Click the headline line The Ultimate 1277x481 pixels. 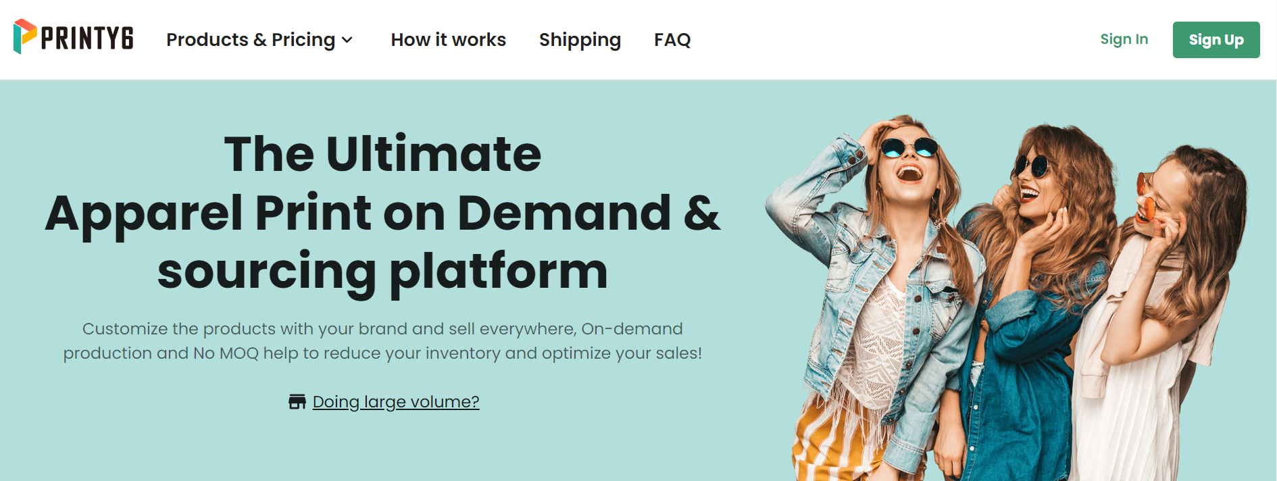(383, 154)
